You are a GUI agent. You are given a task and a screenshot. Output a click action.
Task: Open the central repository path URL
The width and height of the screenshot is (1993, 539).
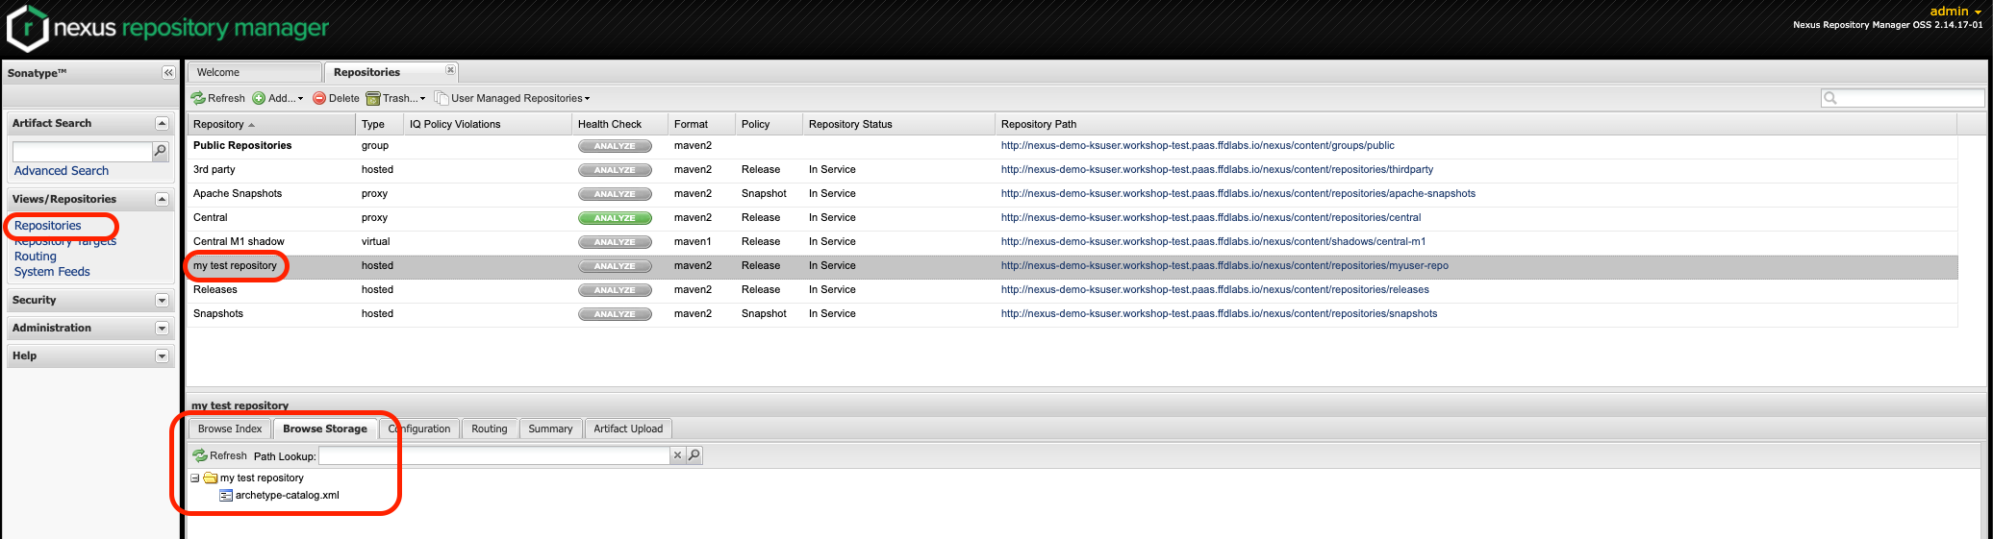click(1211, 218)
